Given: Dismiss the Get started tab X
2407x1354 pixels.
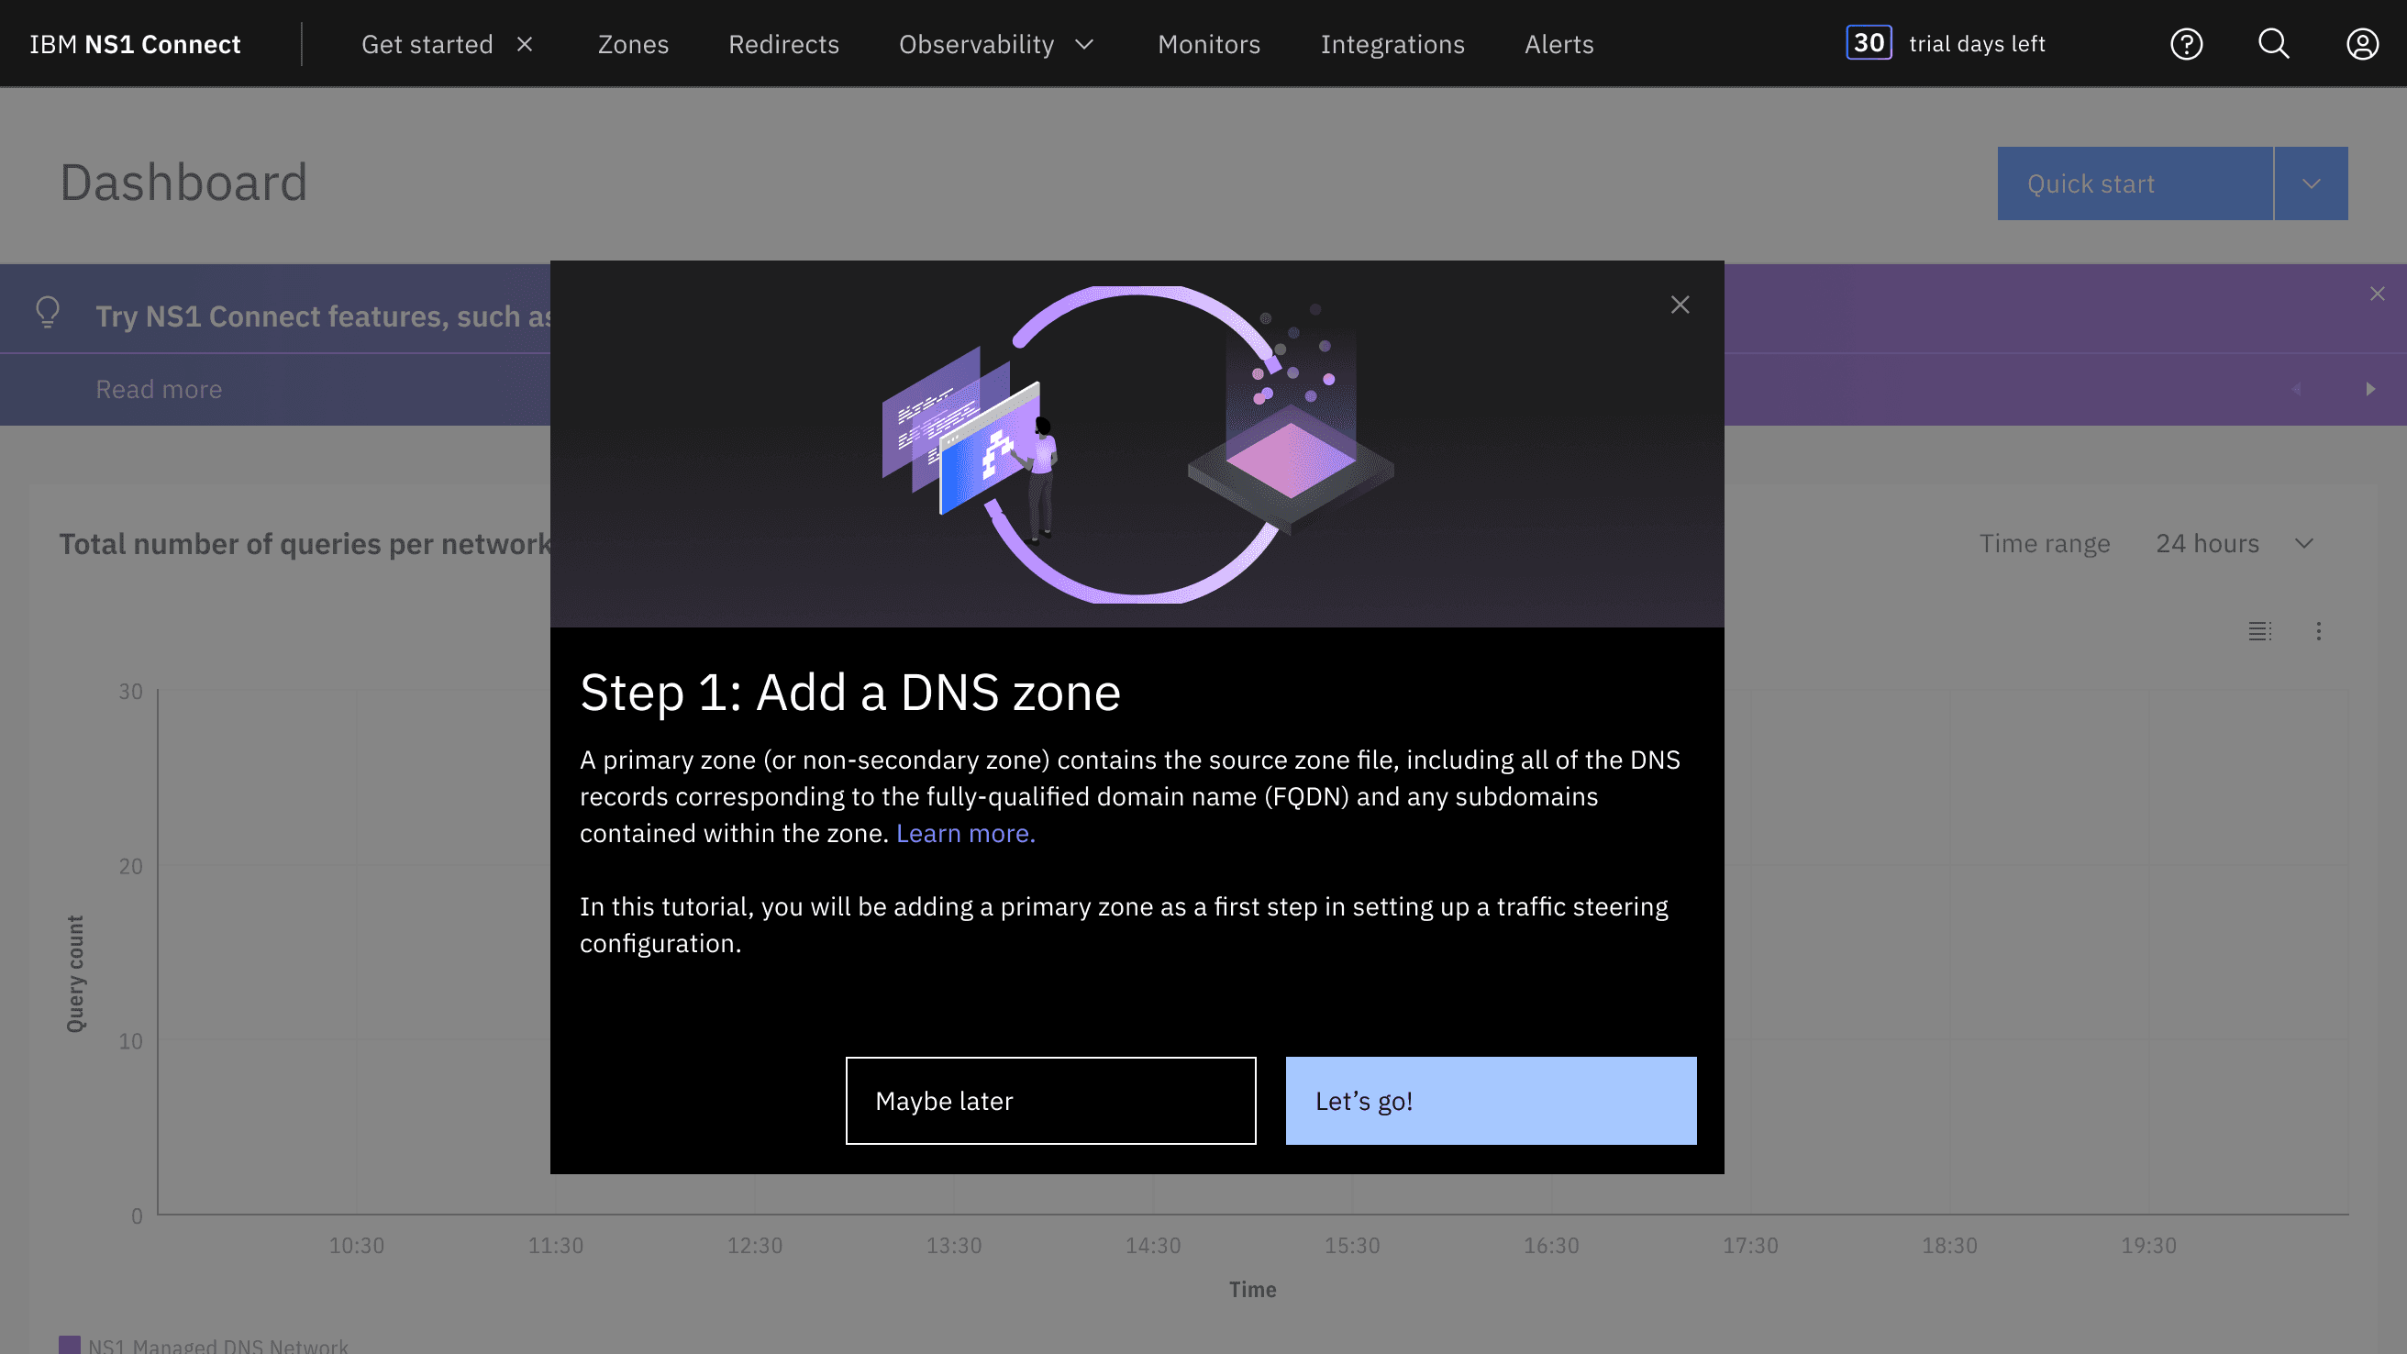Looking at the screenshot, I should (525, 44).
